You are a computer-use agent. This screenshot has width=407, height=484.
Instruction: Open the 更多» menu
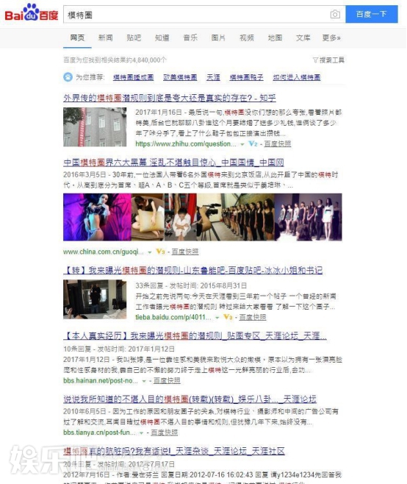(x=331, y=38)
